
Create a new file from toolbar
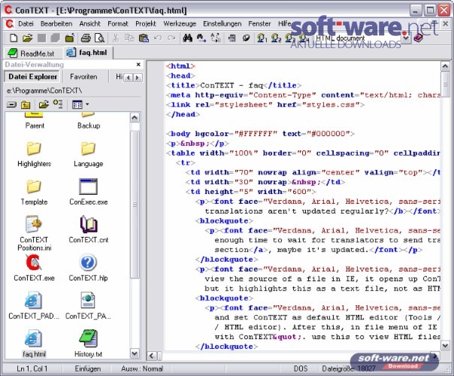tap(14, 38)
